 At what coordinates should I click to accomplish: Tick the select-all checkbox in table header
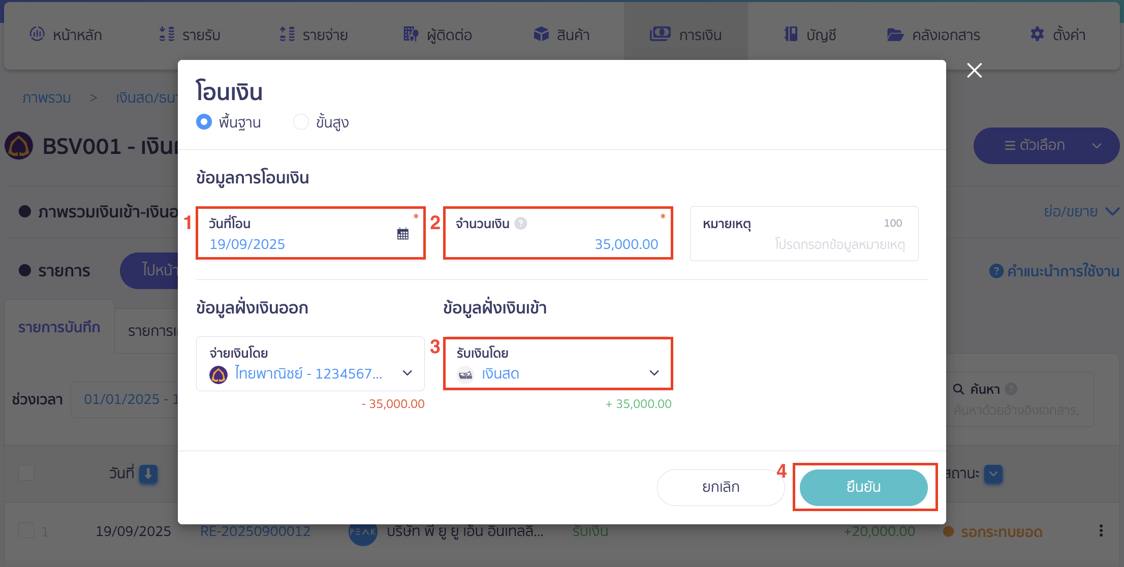26,473
